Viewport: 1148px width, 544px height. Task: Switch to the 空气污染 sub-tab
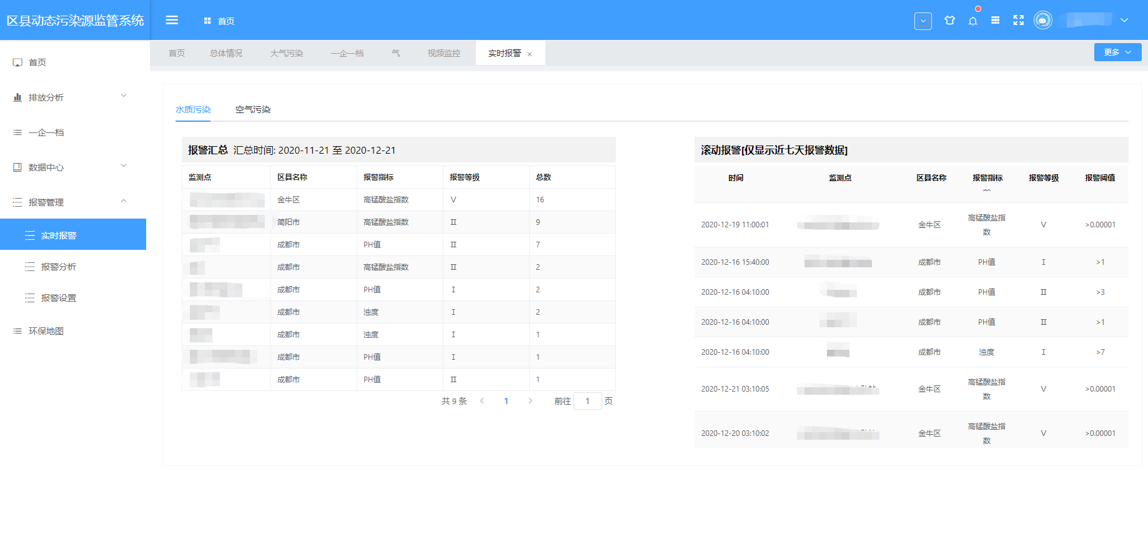click(x=253, y=109)
